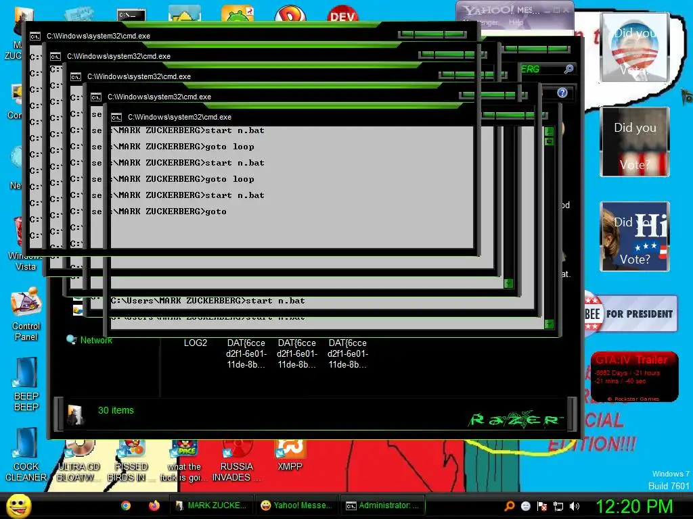Screen dimensions: 693x519
Task: Click the Explorer search magnifier icon
Action: pyautogui.click(x=568, y=69)
